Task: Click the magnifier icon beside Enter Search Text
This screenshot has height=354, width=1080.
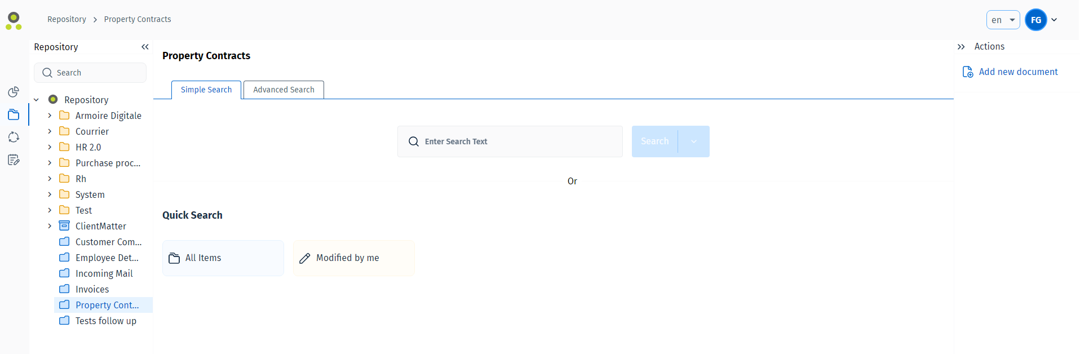Action: [x=414, y=141]
